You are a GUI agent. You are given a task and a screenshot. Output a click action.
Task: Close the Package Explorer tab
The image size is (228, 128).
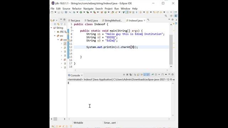click(x=57, y=21)
